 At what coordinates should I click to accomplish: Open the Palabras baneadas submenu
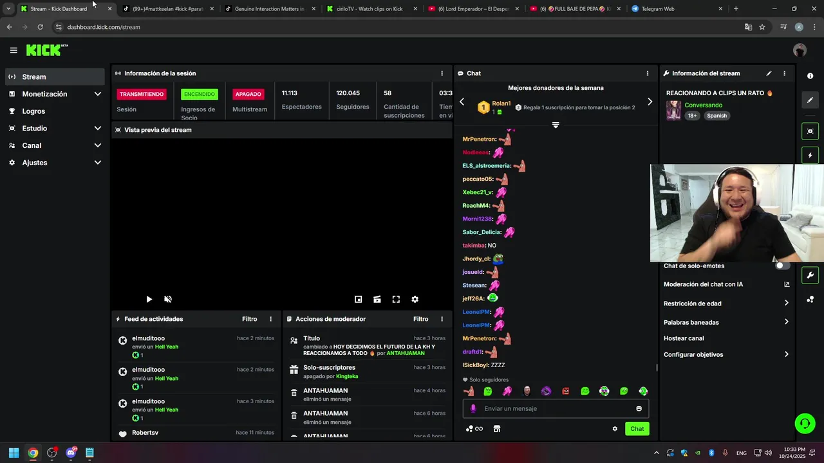pos(726,322)
